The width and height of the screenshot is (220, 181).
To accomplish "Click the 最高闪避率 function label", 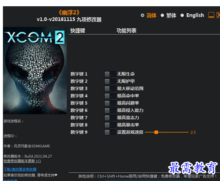I will [128, 103].
